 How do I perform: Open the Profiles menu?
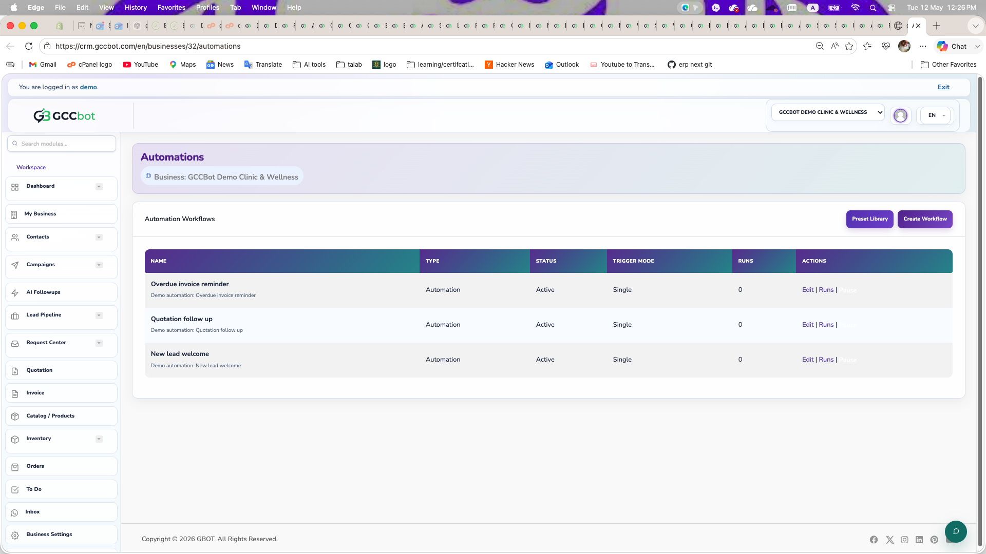tap(207, 7)
